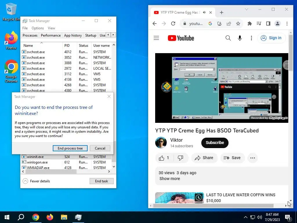The width and height of the screenshot is (297, 223).
Task: Click the volume icon in system tray
Action: (260, 217)
